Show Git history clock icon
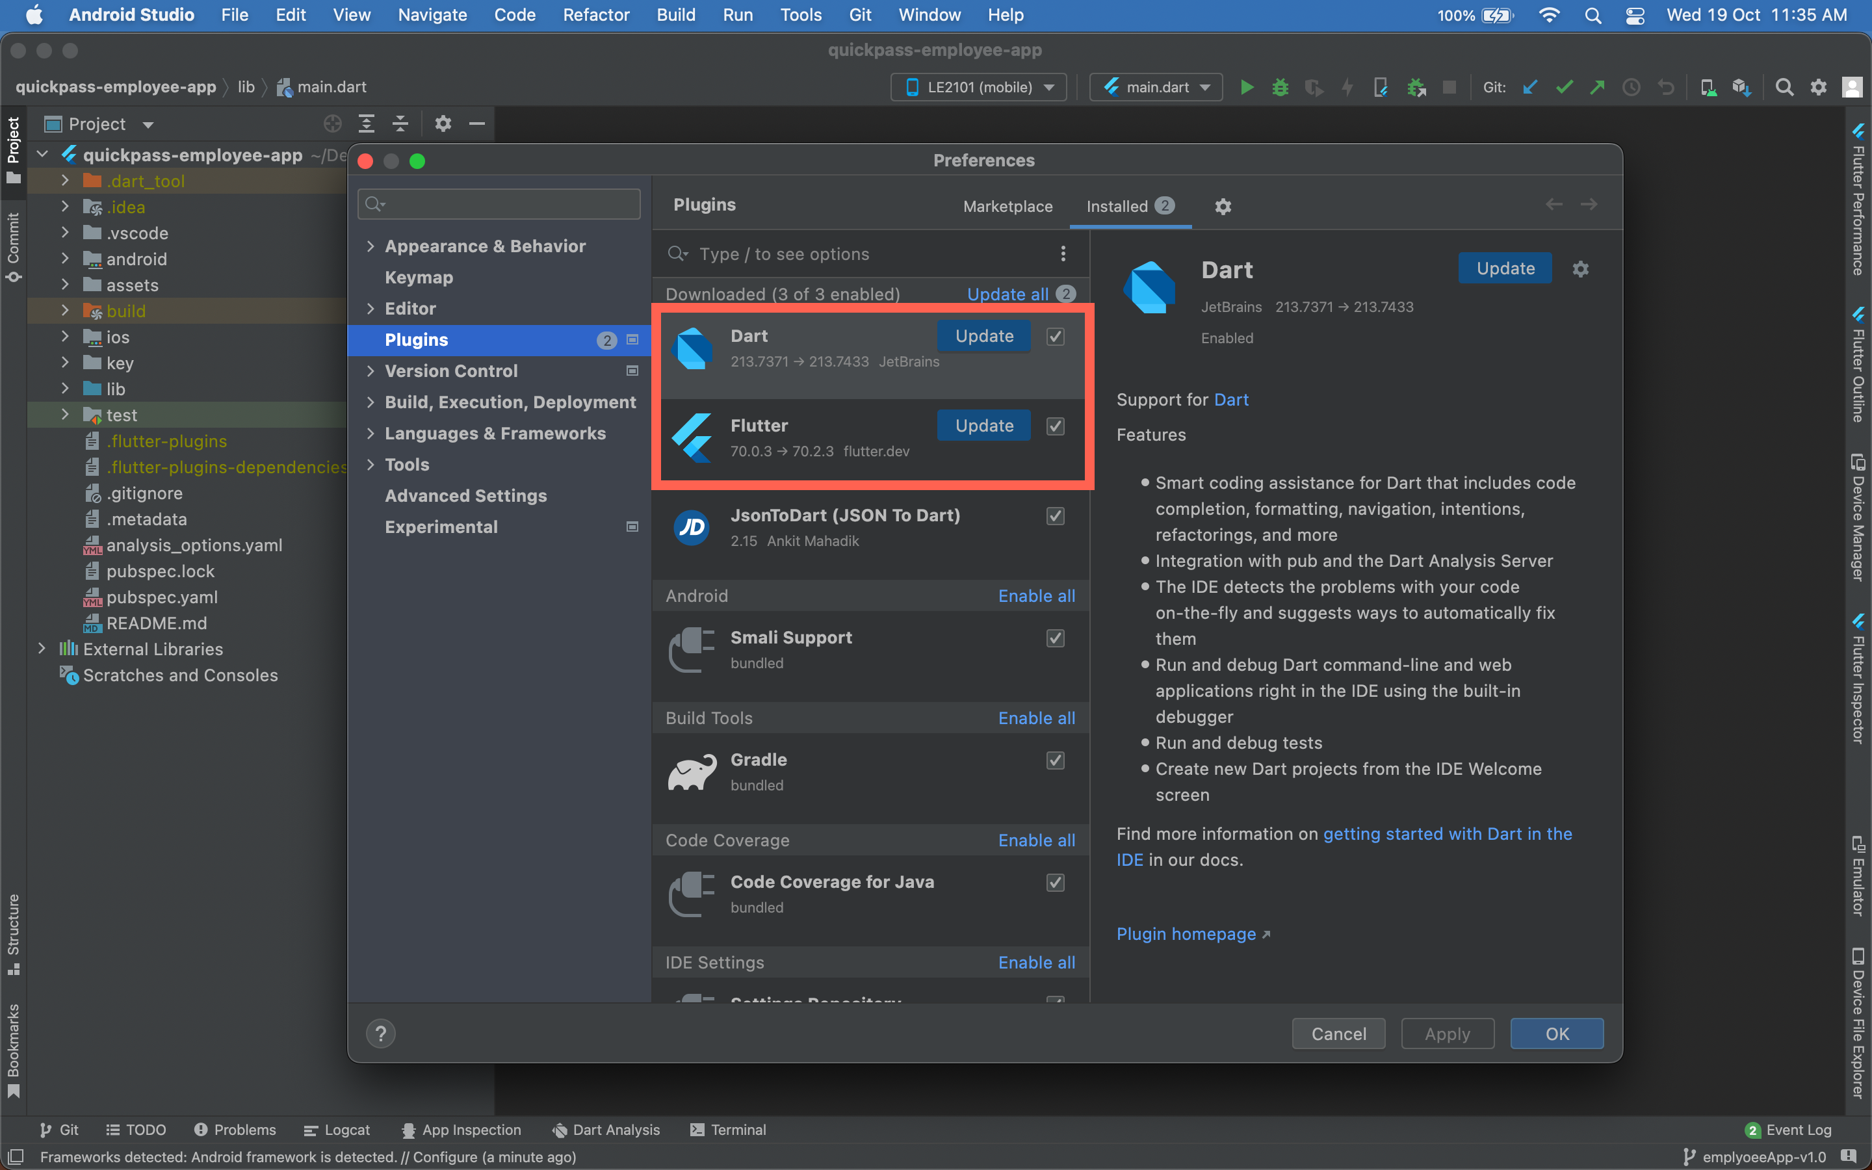The image size is (1872, 1170). [x=1631, y=88]
